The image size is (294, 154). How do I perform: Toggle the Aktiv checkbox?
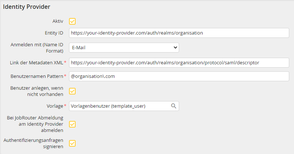(x=72, y=21)
